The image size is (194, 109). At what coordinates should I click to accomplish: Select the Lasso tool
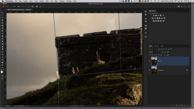(2, 18)
